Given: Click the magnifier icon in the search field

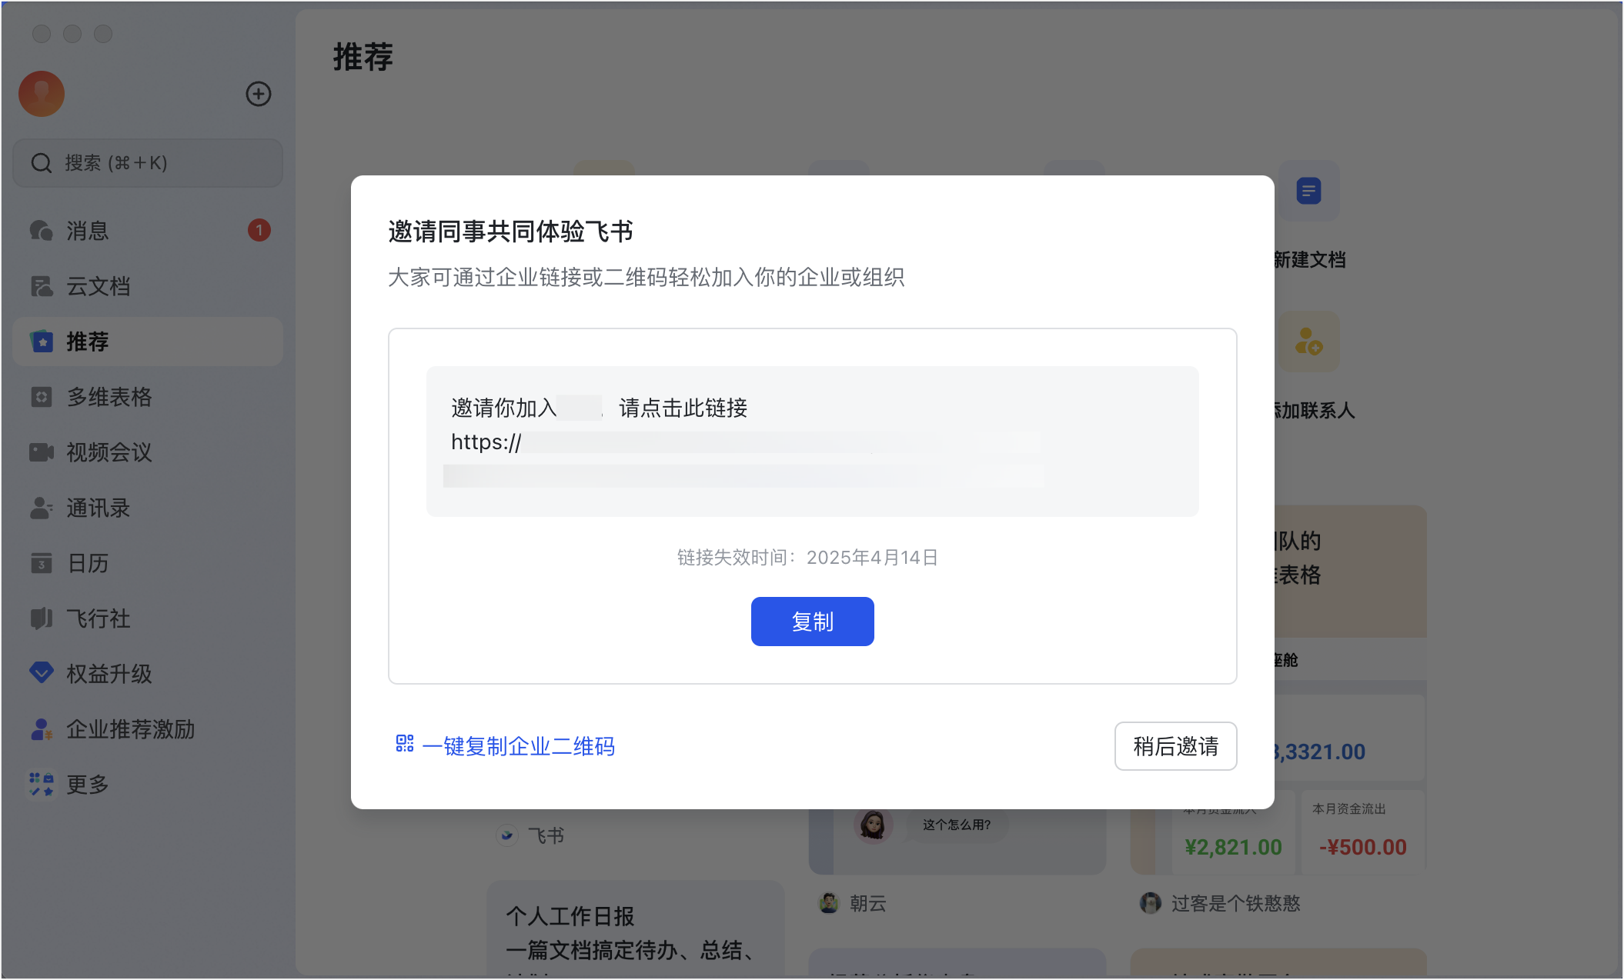Looking at the screenshot, I should coord(42,163).
